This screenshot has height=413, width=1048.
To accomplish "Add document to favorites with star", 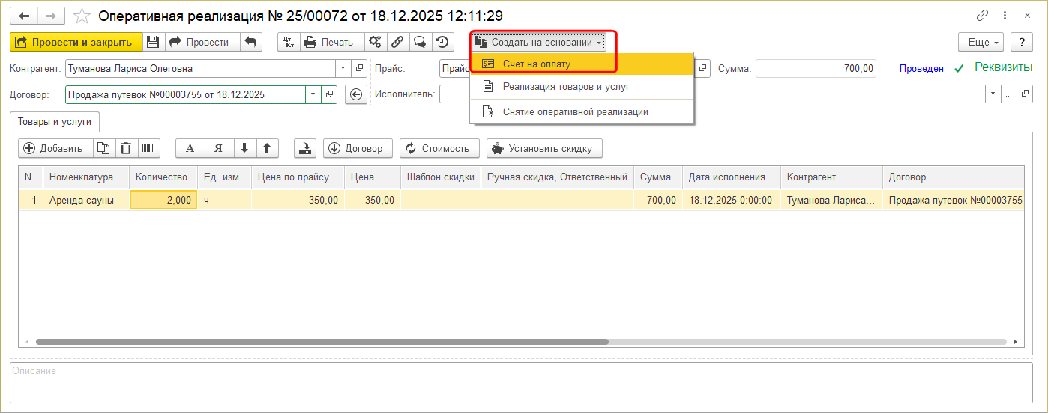I will (x=82, y=15).
